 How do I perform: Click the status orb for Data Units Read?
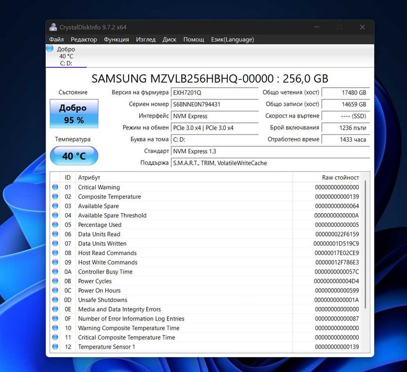tap(55, 234)
